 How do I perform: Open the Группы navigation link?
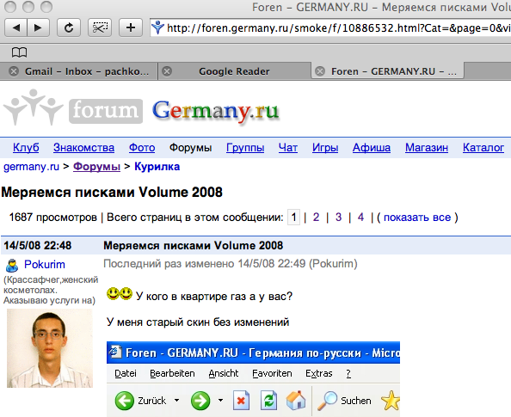click(x=245, y=148)
